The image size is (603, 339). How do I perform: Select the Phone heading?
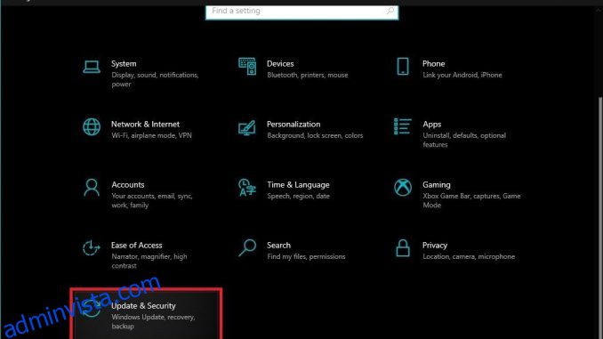point(433,63)
